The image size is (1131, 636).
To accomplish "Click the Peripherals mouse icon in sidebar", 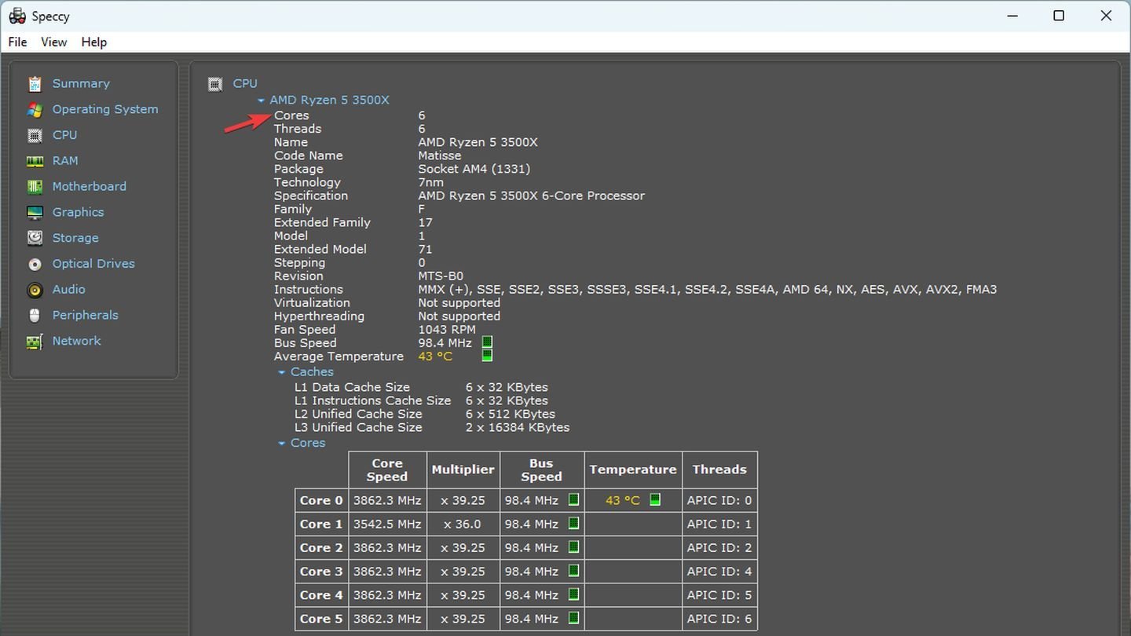I will pos(35,316).
